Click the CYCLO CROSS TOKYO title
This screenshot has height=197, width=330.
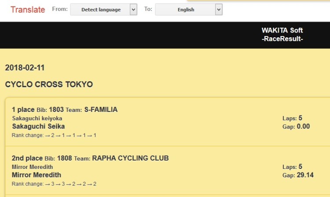49,84
